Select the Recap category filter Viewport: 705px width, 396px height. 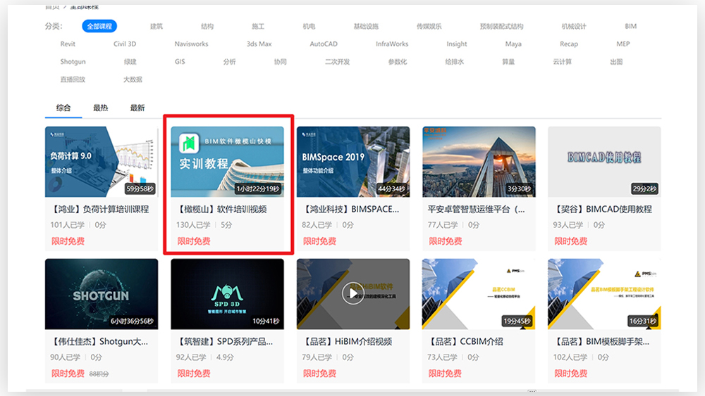(x=569, y=44)
